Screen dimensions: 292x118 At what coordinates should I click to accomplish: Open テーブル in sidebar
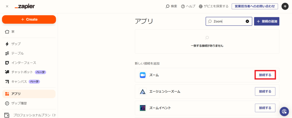(x=17, y=53)
